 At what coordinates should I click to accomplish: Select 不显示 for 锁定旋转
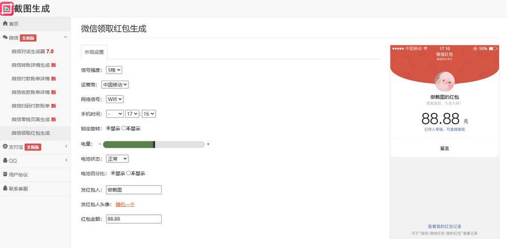pos(124,129)
